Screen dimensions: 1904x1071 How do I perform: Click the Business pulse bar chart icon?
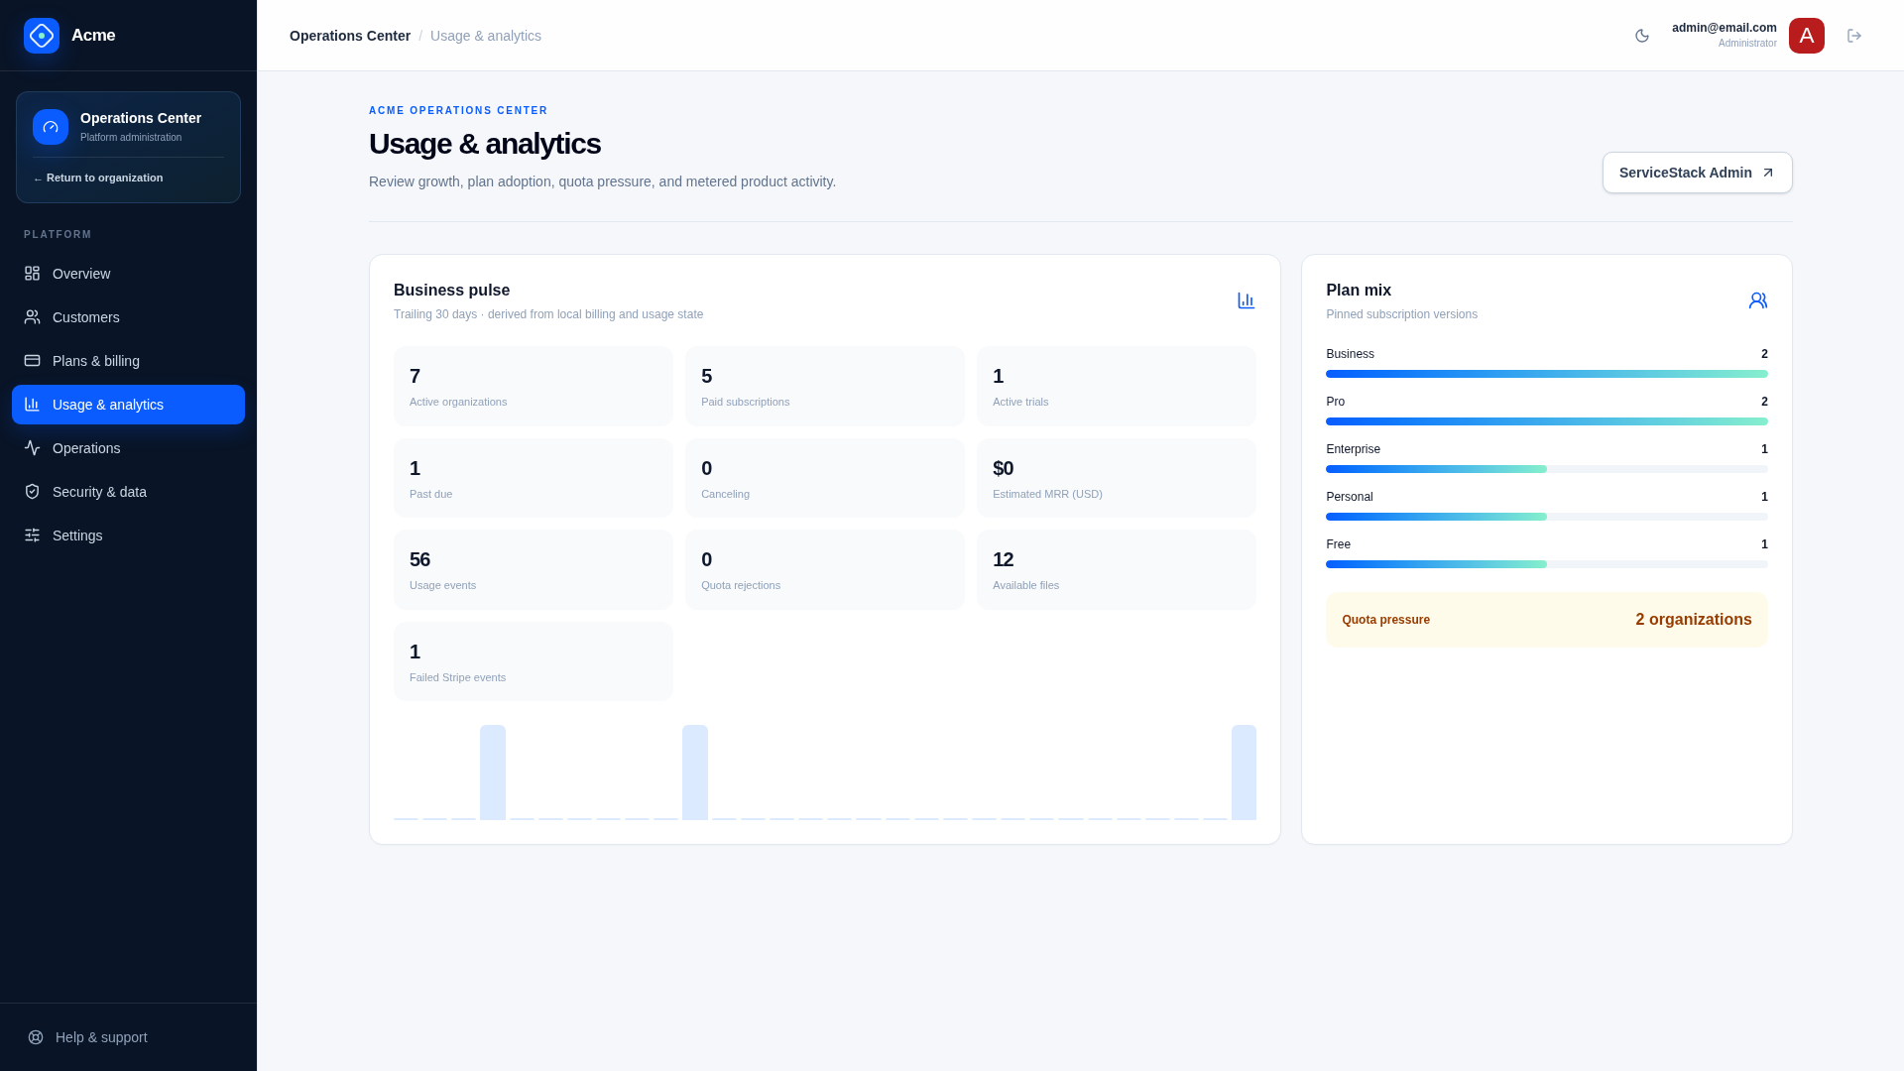coord(1247,300)
